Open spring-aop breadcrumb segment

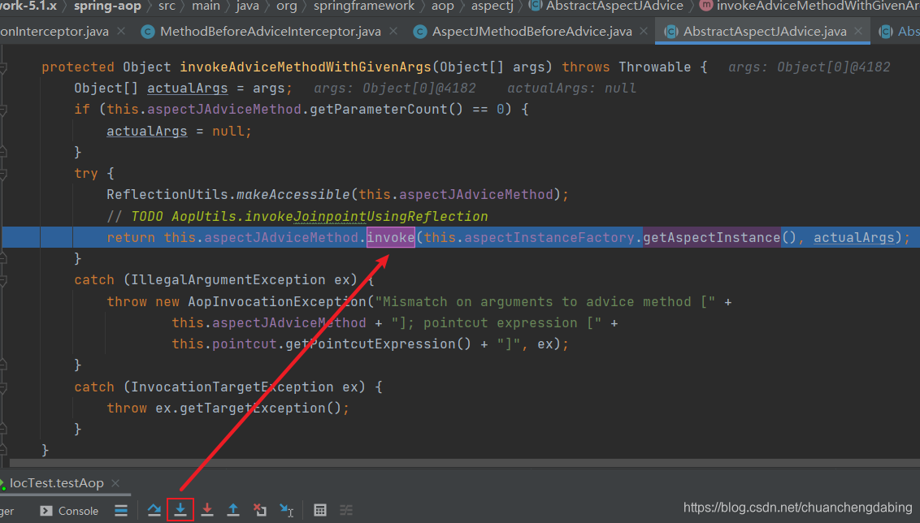click(107, 6)
